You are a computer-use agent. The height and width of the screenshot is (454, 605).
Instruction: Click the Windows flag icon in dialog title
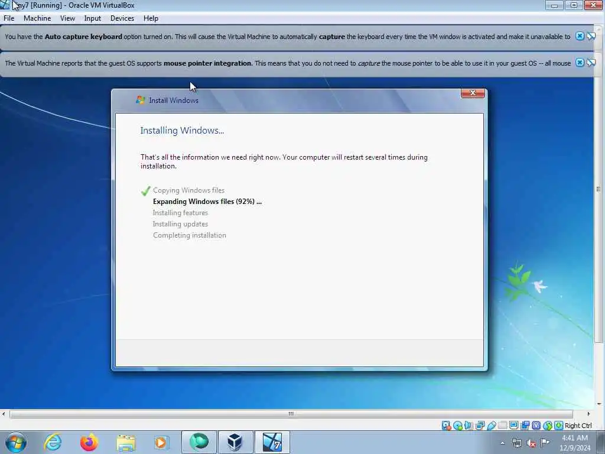[141, 100]
